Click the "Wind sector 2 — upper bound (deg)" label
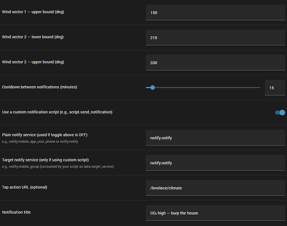Screen dimensions: 287x226 tap(33, 62)
